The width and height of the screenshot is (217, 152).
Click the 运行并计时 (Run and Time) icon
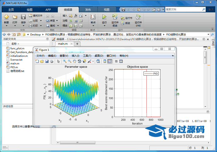tap(138, 17)
